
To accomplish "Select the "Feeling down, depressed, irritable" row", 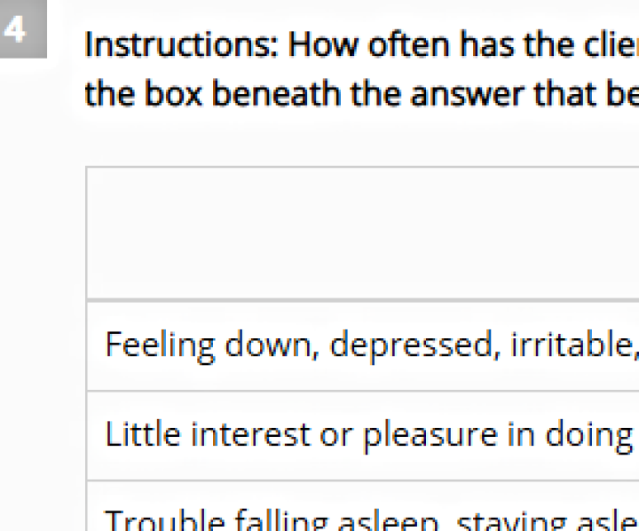I will (x=363, y=345).
